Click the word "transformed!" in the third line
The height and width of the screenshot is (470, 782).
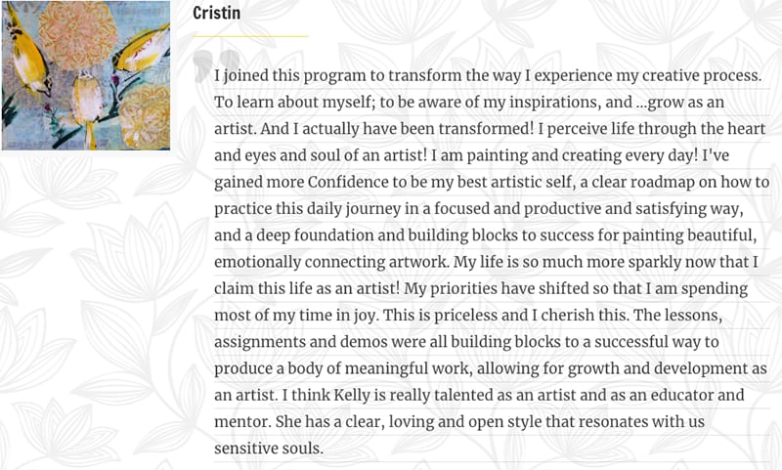tap(486, 129)
